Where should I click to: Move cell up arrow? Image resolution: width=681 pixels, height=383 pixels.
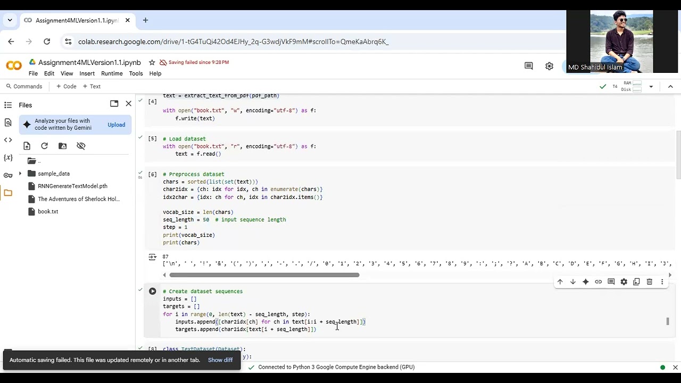tap(560, 282)
